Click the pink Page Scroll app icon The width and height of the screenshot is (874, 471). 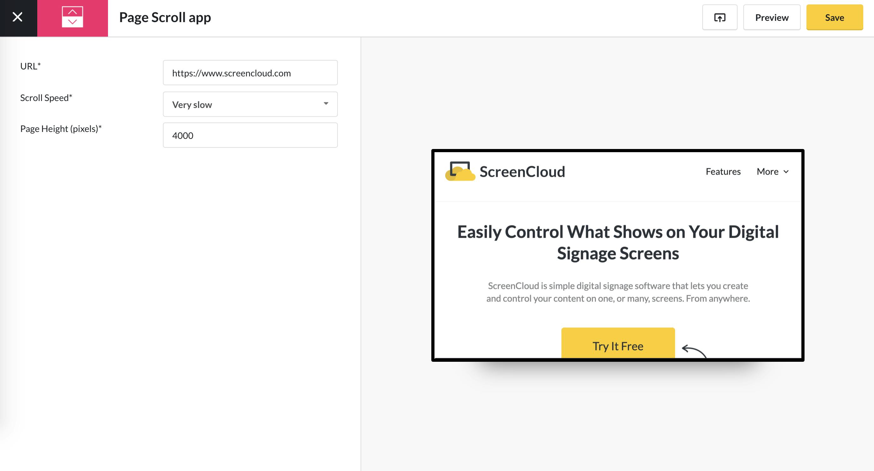(72, 17)
